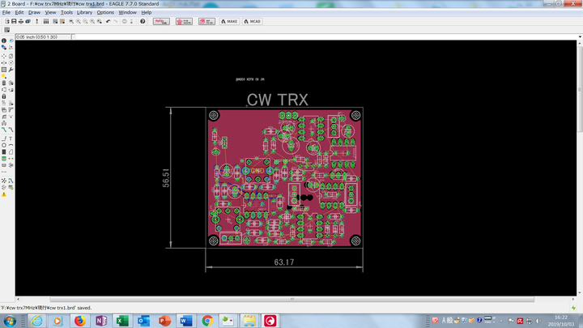Open the Help question mark icon
This screenshot has height=328, width=583.
pos(143,21)
